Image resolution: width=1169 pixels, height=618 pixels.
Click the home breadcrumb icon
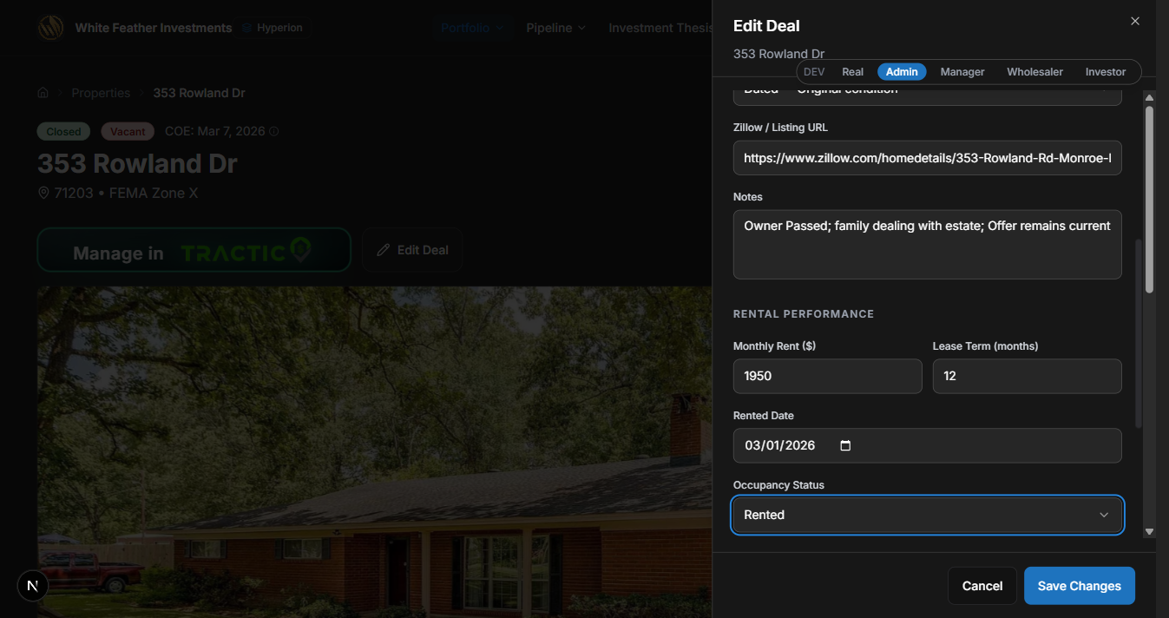click(x=43, y=93)
